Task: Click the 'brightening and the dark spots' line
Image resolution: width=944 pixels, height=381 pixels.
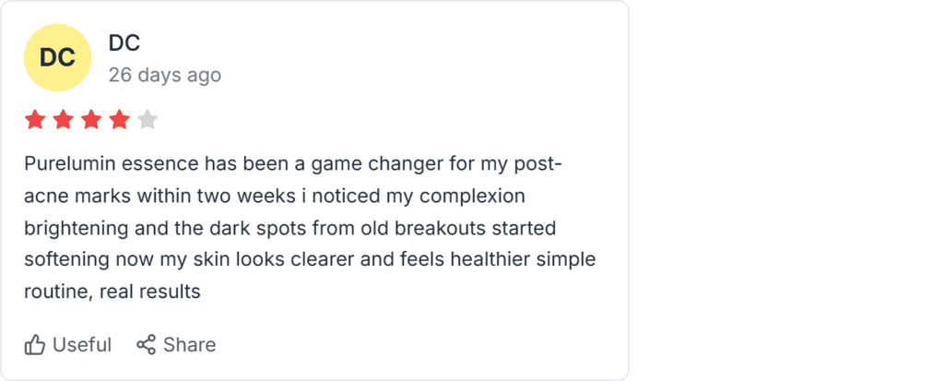Action: tap(290, 228)
